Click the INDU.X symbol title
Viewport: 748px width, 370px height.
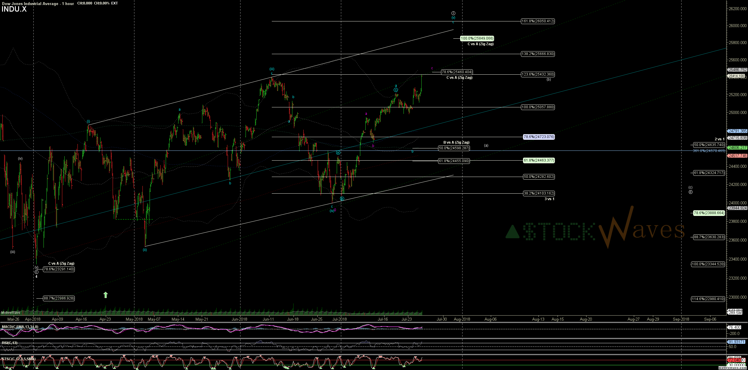click(x=14, y=9)
